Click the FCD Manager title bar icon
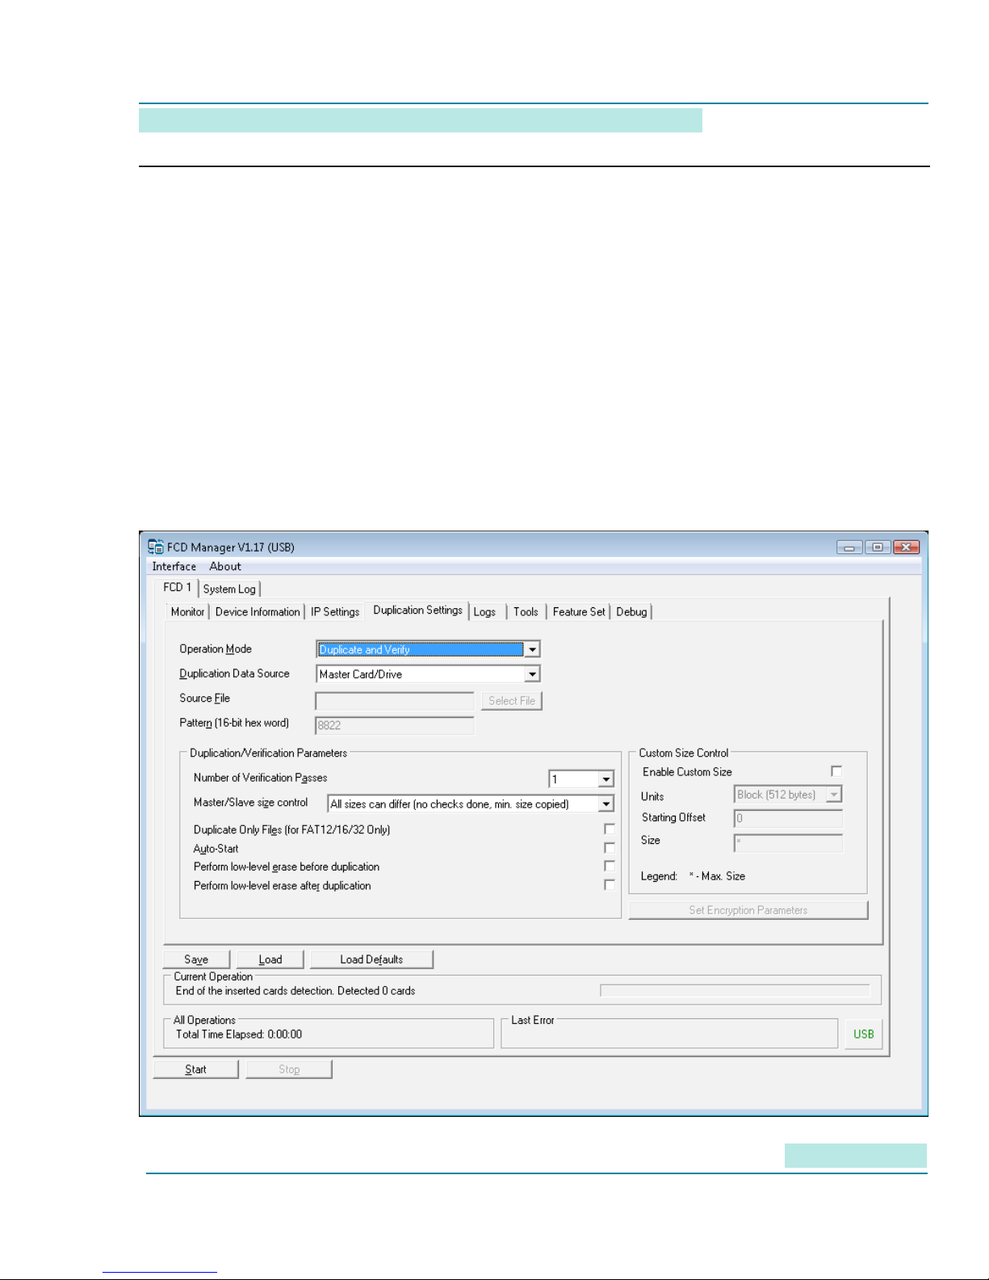Viewport: 989px width, 1280px height. pyautogui.click(x=156, y=547)
